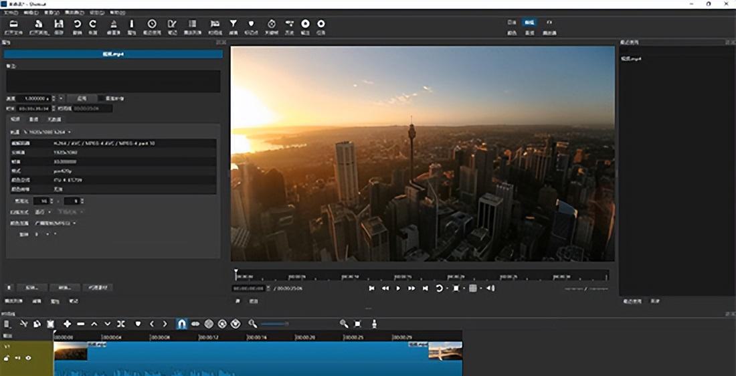736x376 pixels.
Task: Copy the clip in timeline toolbar
Action: (x=37, y=324)
